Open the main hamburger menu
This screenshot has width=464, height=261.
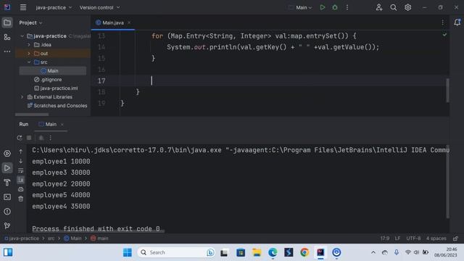(23, 7)
